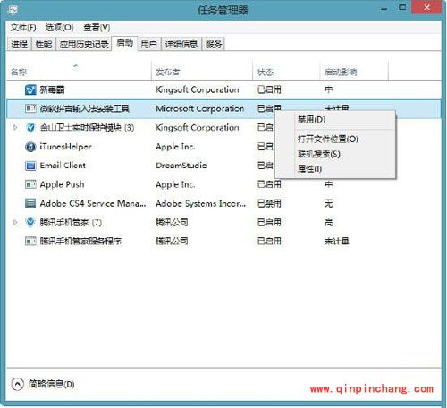Click Apple Inc. publisher of iTunesHelper
This screenshot has width=447, height=408.
(175, 147)
